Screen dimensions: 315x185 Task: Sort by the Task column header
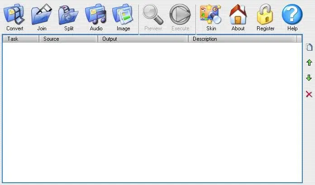21,39
